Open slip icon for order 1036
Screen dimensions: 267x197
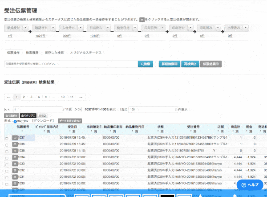[15, 144]
